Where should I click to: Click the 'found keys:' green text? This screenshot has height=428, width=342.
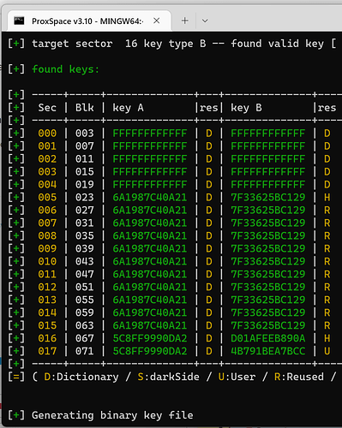(x=65, y=69)
